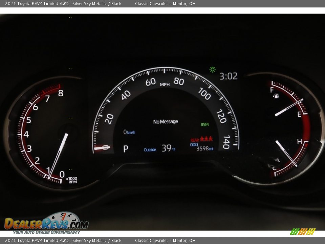325x244 pixels.
Task: Click the blue ODO label
Action: 194,145
